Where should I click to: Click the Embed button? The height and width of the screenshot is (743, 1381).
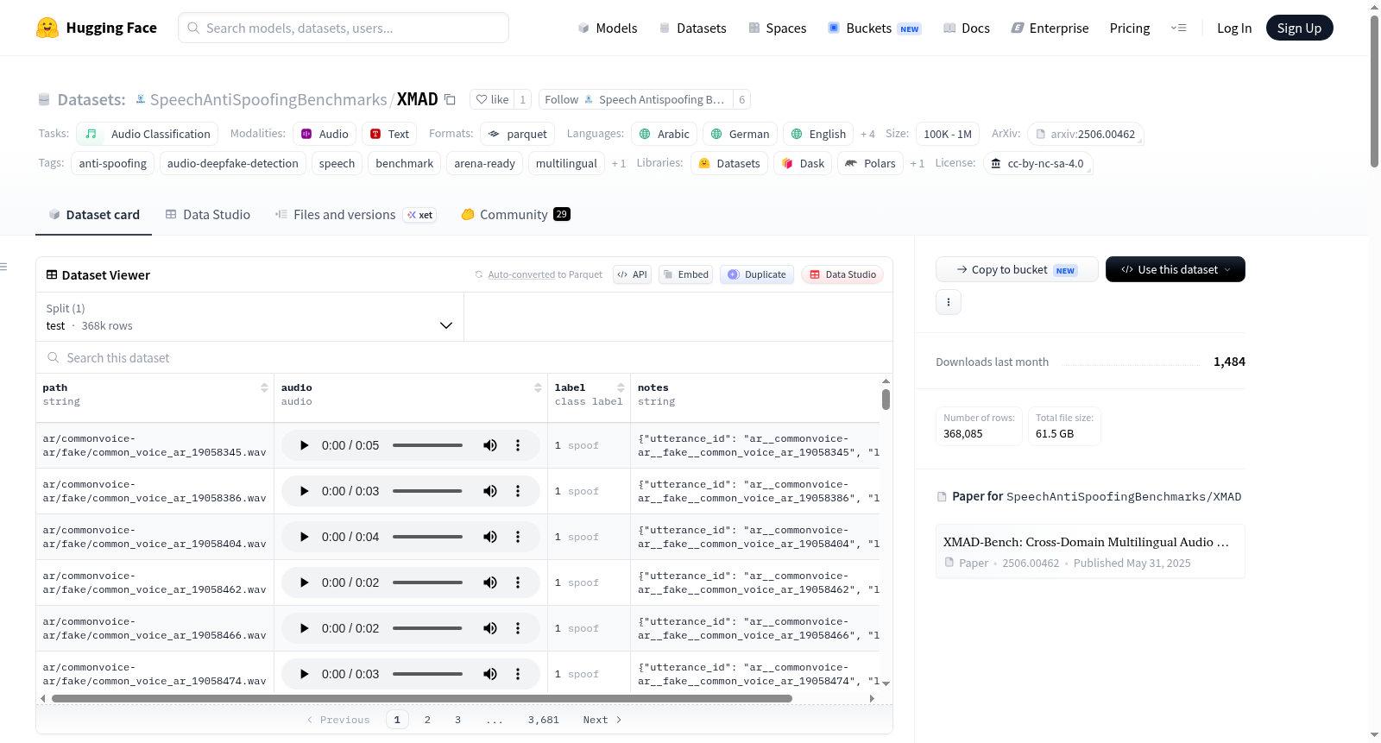coord(685,274)
